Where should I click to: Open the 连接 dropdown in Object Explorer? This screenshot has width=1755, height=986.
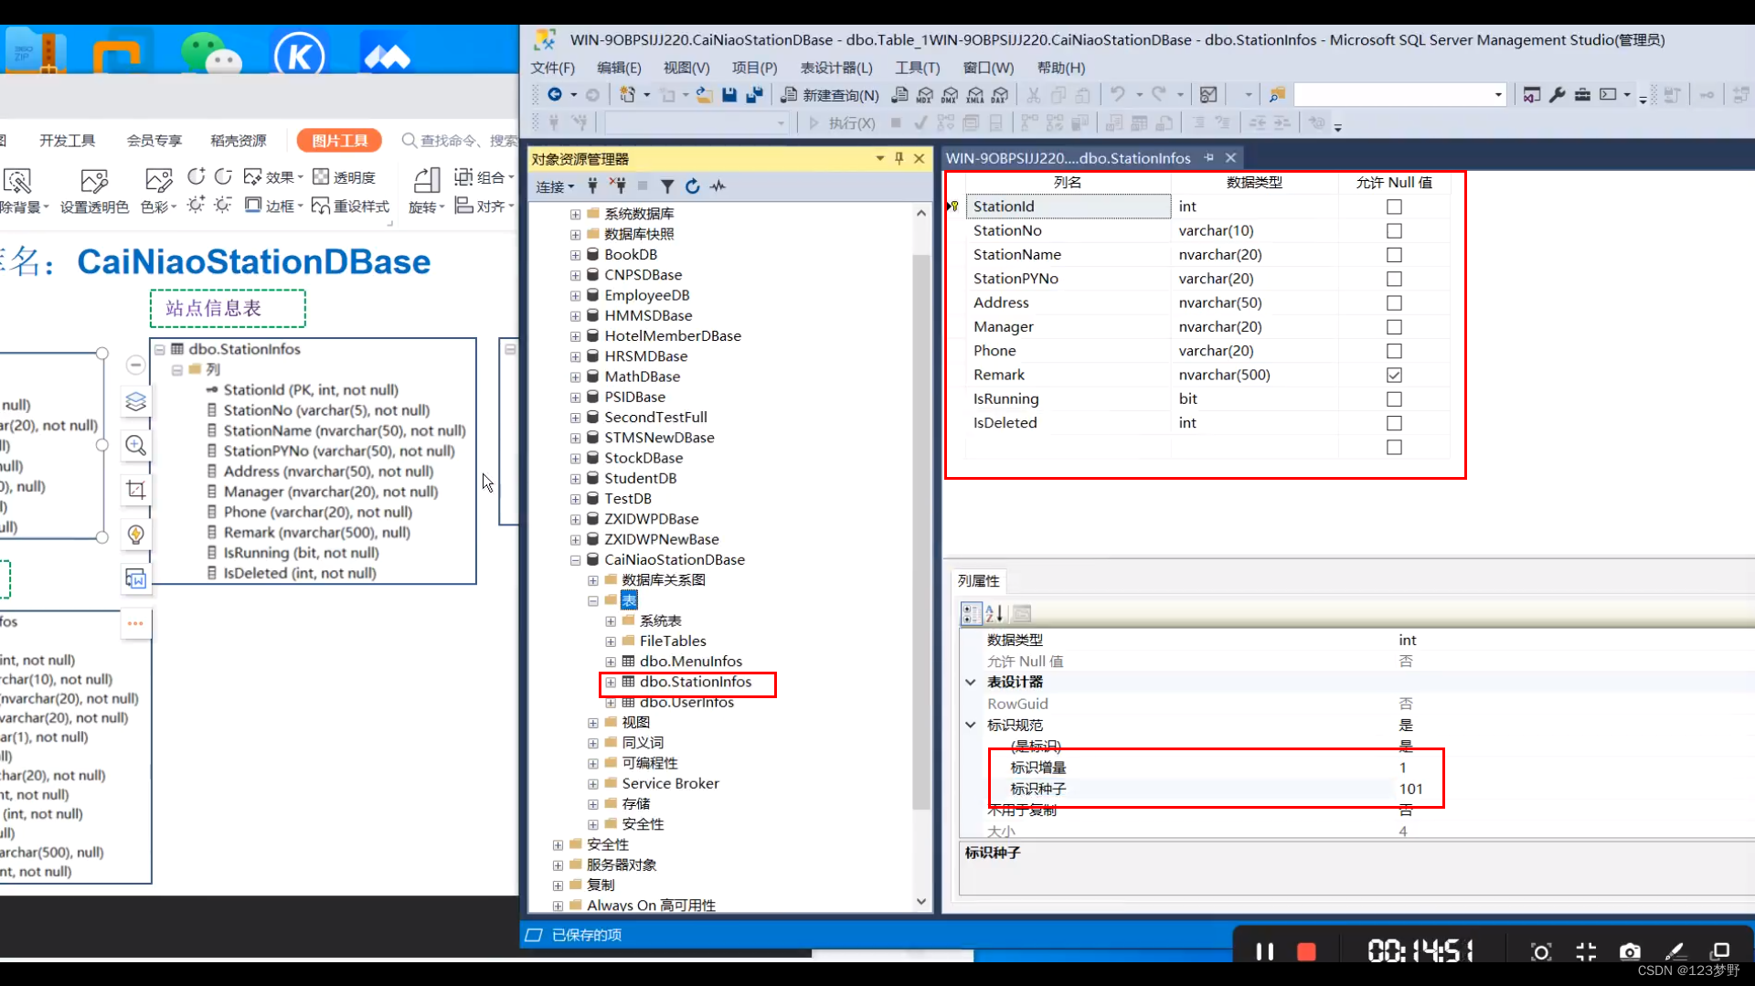tap(556, 186)
